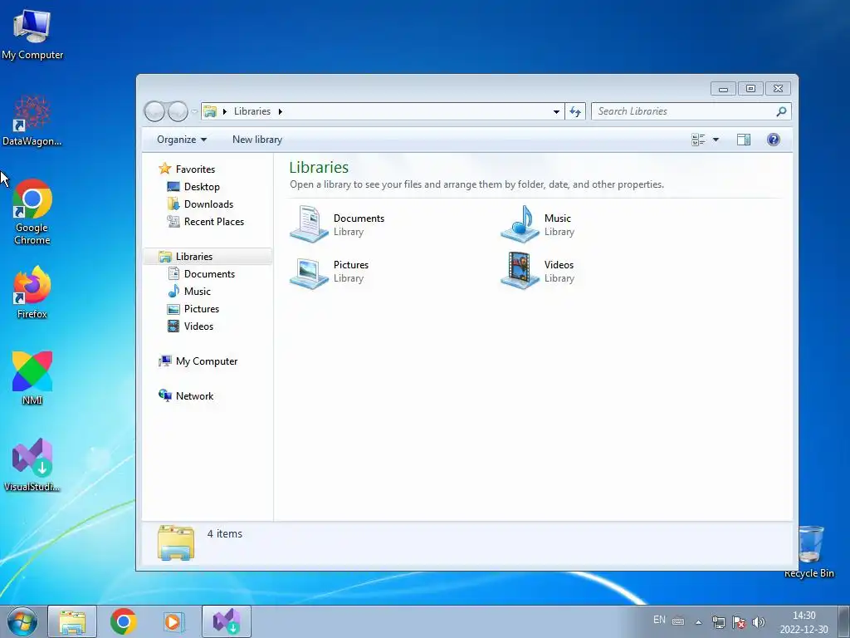Open the Action Center flag icon
Screen dimensions: 850x638
pos(738,622)
